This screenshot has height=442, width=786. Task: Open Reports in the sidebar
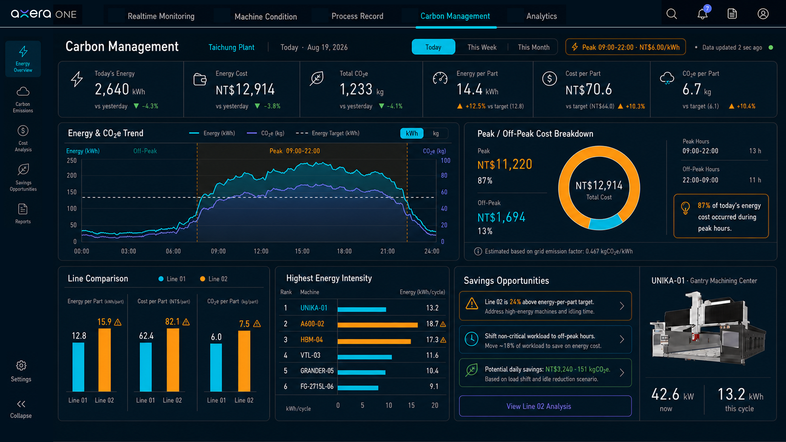tap(23, 214)
